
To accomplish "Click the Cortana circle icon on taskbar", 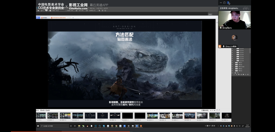I will [71, 126].
